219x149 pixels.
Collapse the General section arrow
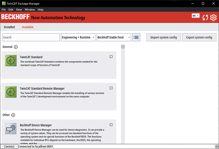pyautogui.click(x=16, y=47)
